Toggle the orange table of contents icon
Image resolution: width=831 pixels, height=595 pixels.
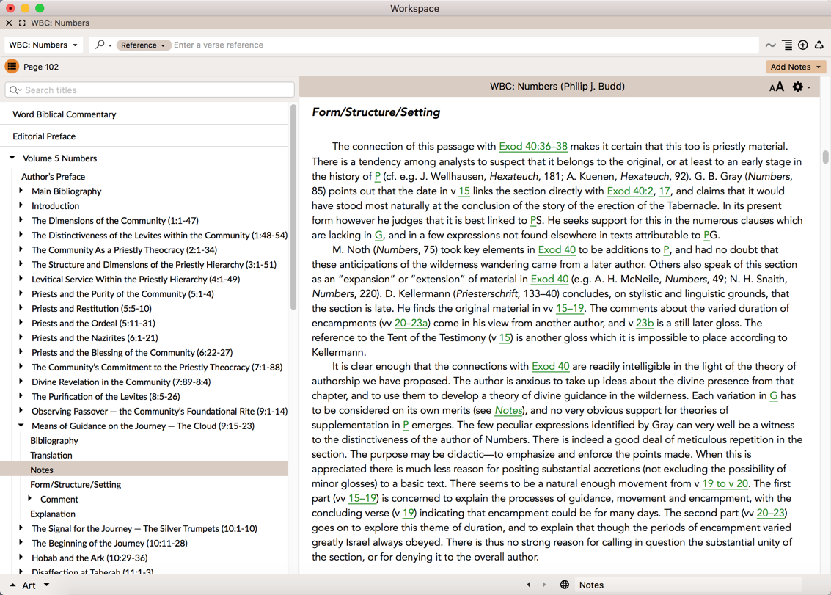click(12, 67)
